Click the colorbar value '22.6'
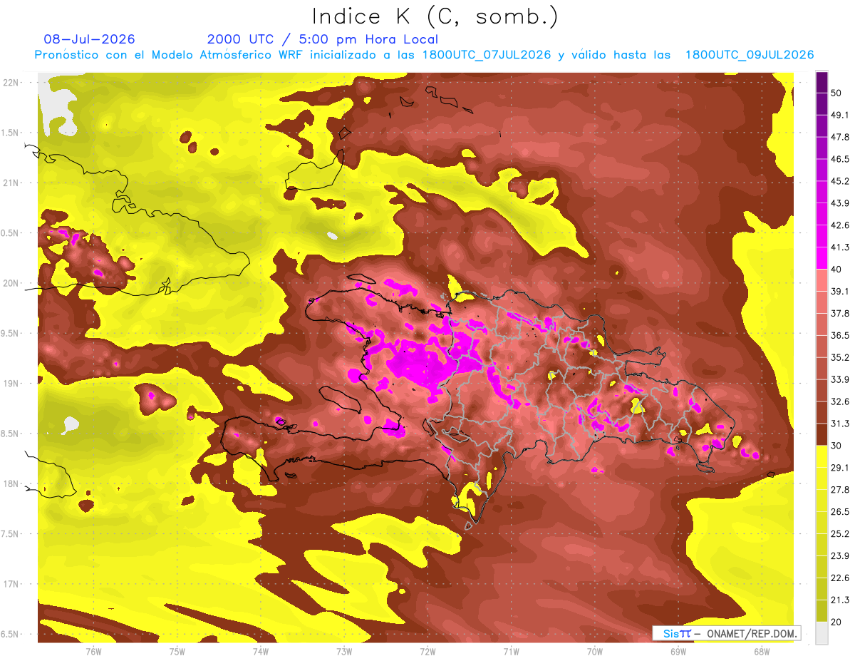The image size is (855, 661). point(840,578)
